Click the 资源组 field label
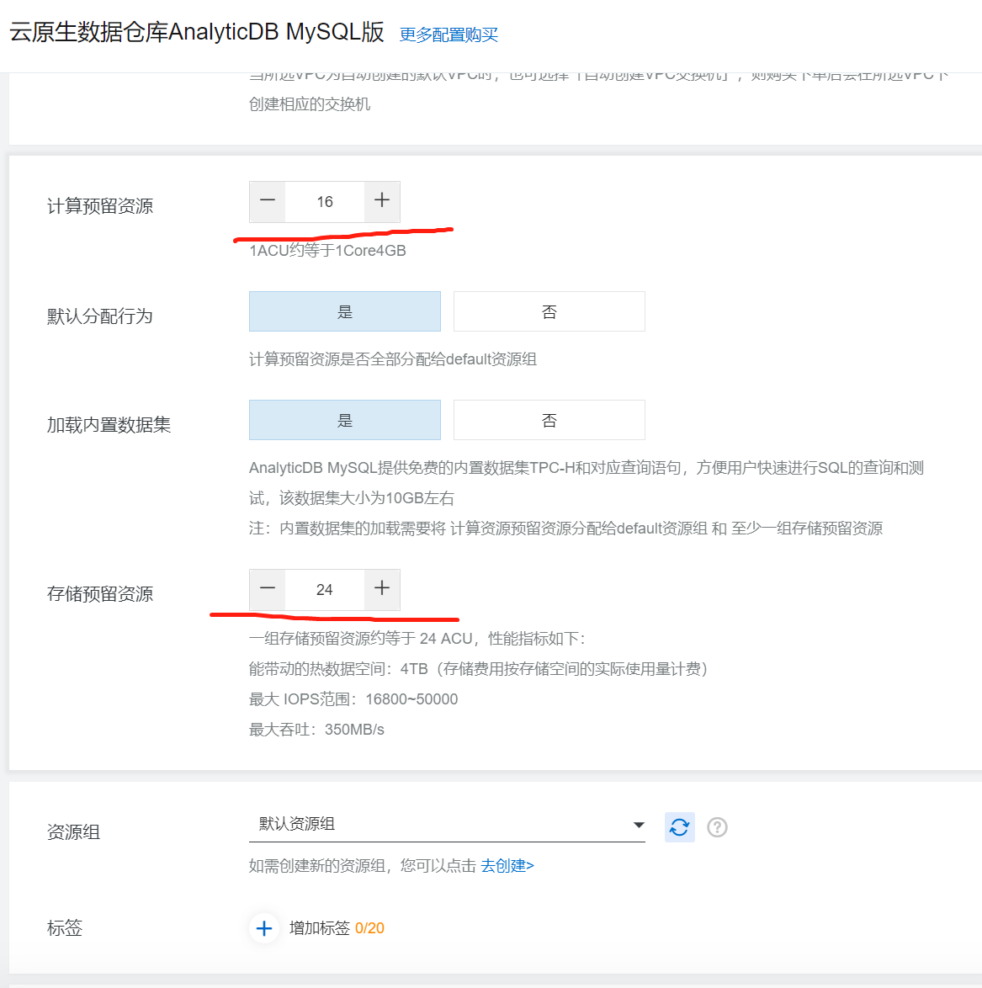The width and height of the screenshot is (982, 988). (73, 831)
